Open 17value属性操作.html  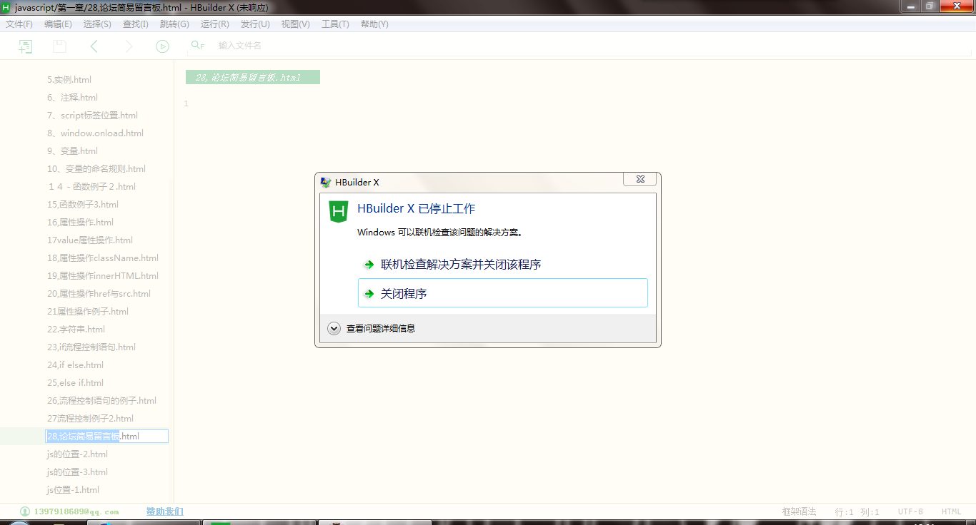point(90,240)
